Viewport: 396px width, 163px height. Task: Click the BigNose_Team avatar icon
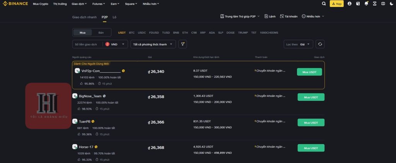point(75,96)
